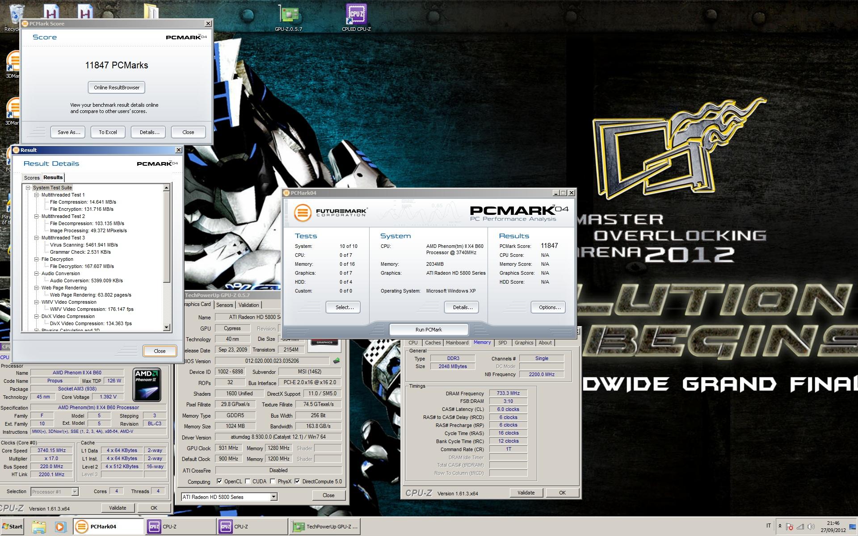Open the Mainboard tab in CPU-Z
Screen dimensions: 858x536
pyautogui.click(x=457, y=343)
